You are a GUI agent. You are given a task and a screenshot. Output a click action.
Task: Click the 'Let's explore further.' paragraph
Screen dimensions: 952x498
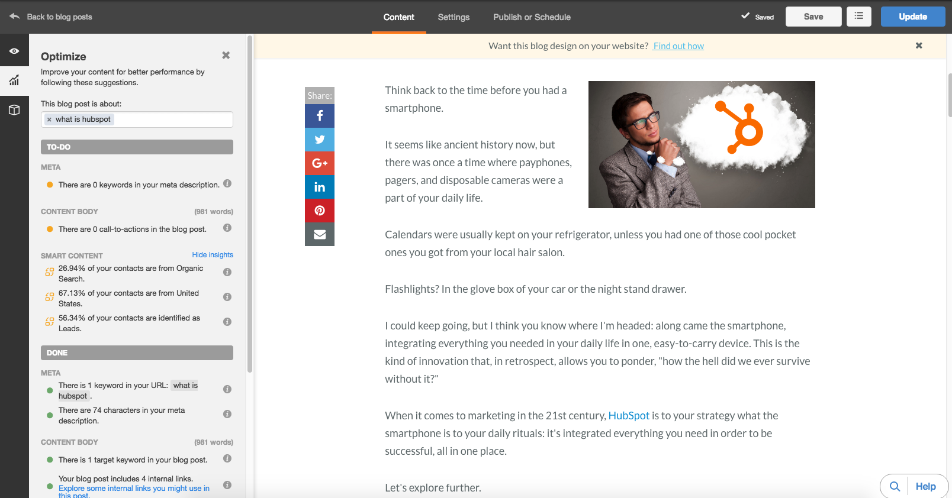(x=433, y=488)
